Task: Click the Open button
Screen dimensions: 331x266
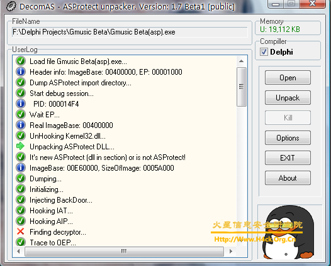Action: (288, 78)
